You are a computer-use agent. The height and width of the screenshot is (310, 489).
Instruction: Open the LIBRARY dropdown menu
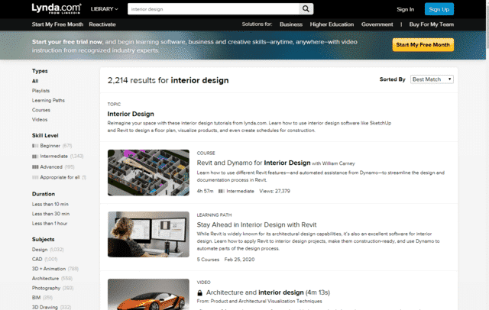click(x=105, y=9)
